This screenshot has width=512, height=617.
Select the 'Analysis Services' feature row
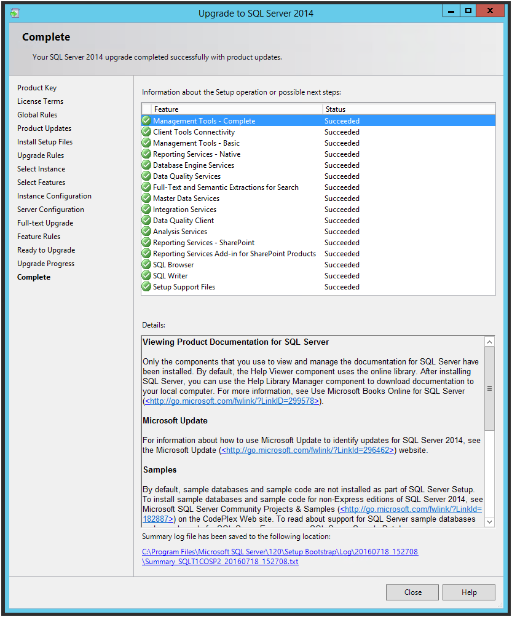coord(318,231)
